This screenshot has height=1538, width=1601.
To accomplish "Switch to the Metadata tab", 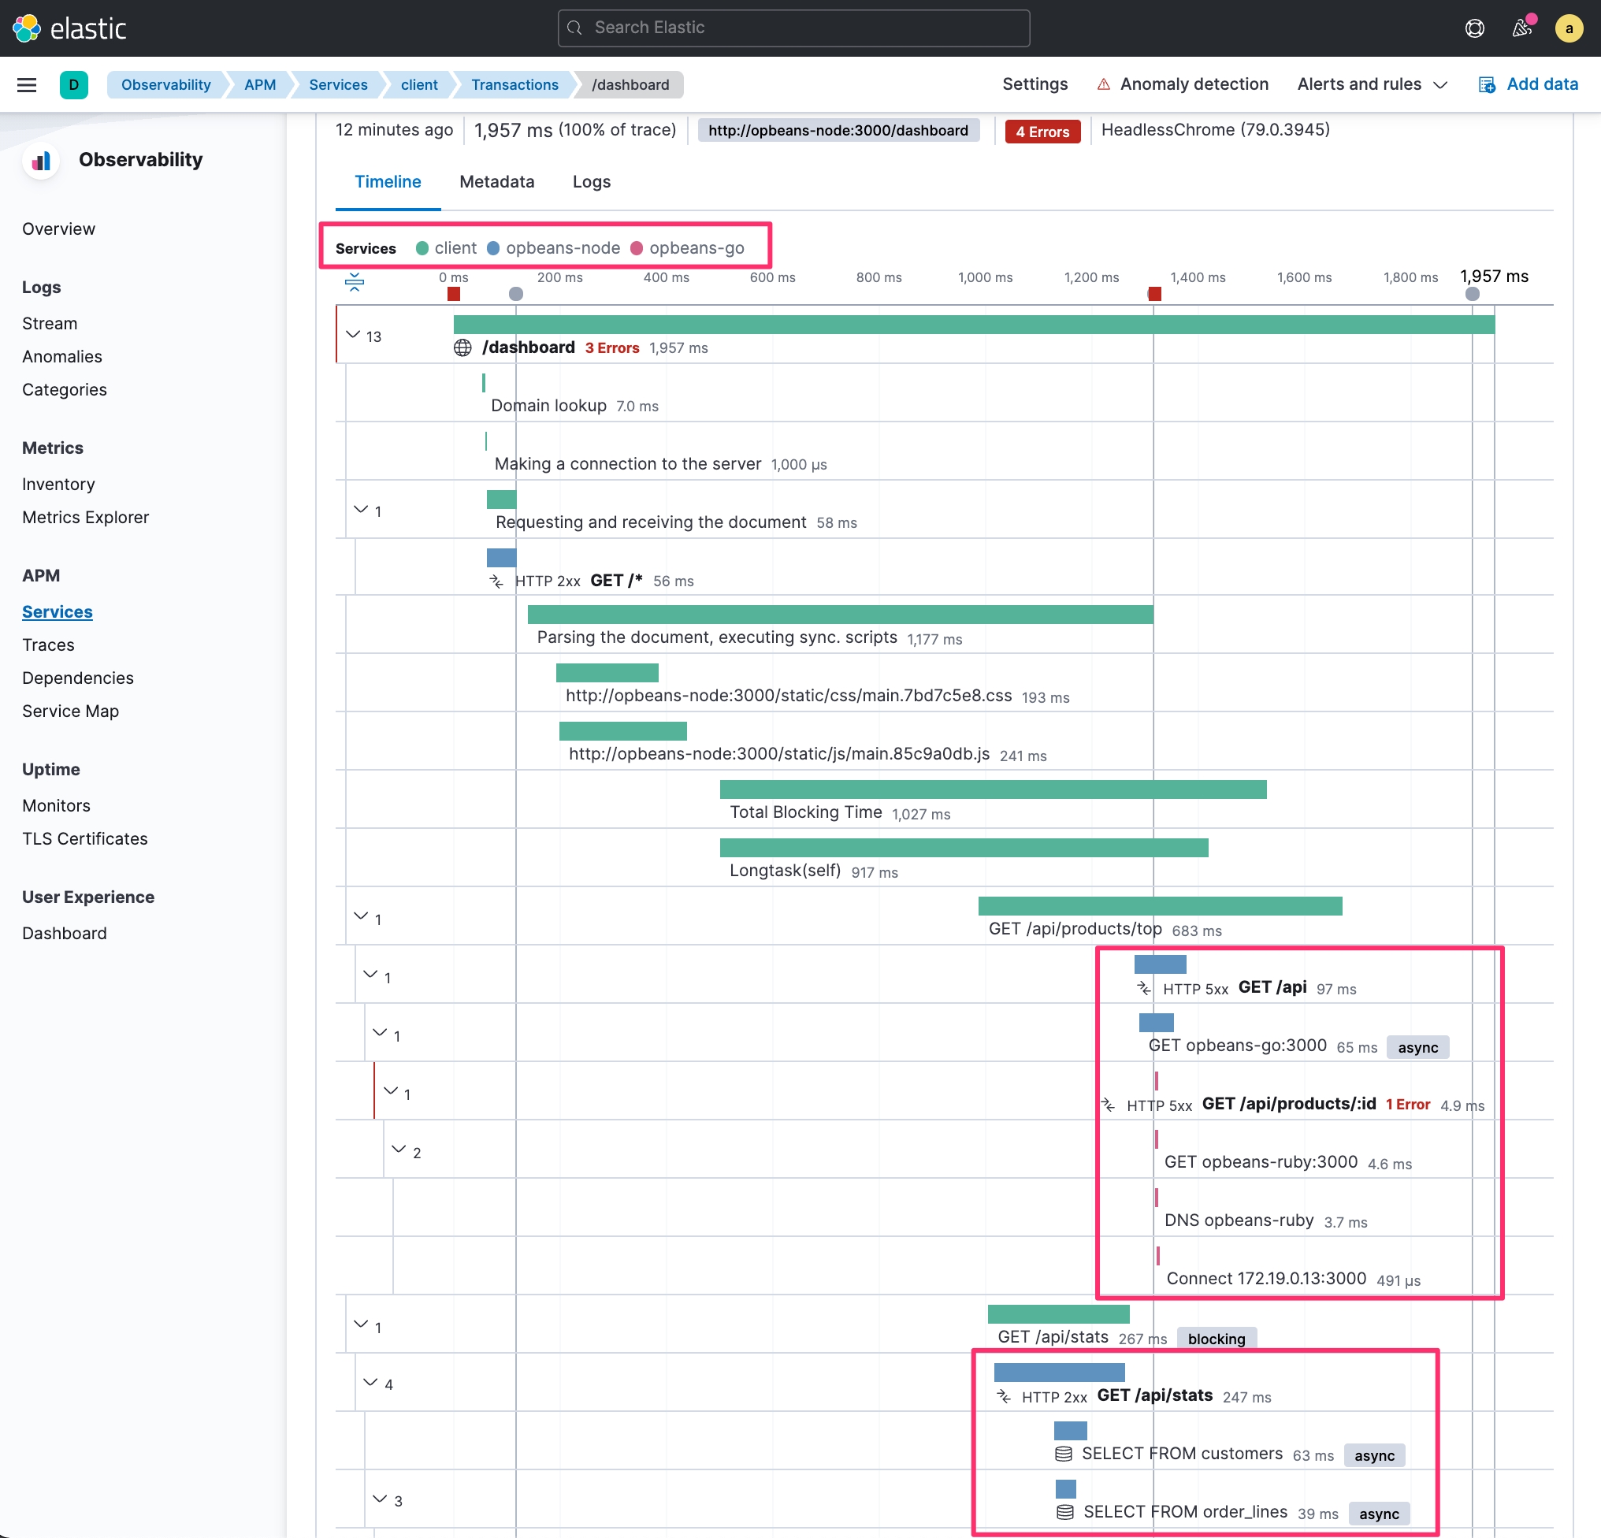I will tap(496, 182).
